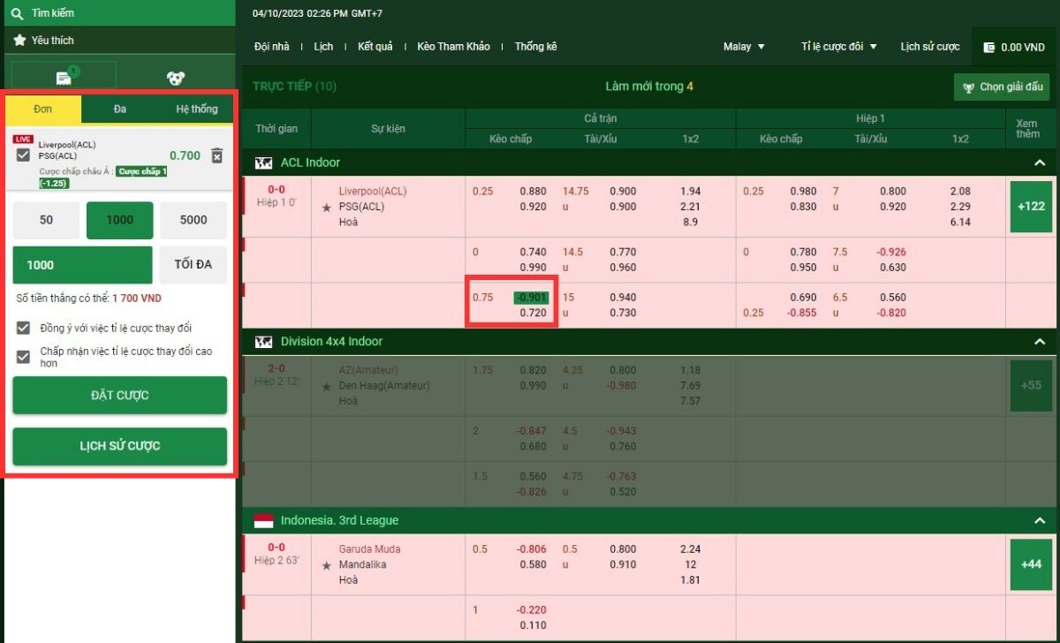The image size is (1060, 643).
Task: Click the Yêu thích star icon
Action: (19, 41)
